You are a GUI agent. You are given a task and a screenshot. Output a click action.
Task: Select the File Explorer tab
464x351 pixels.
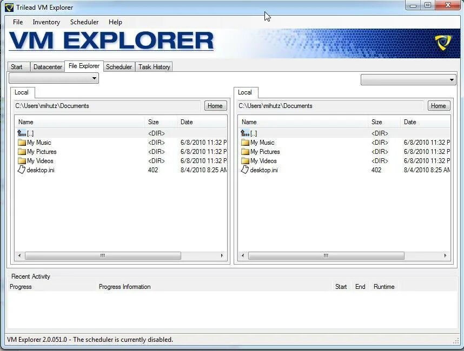84,66
